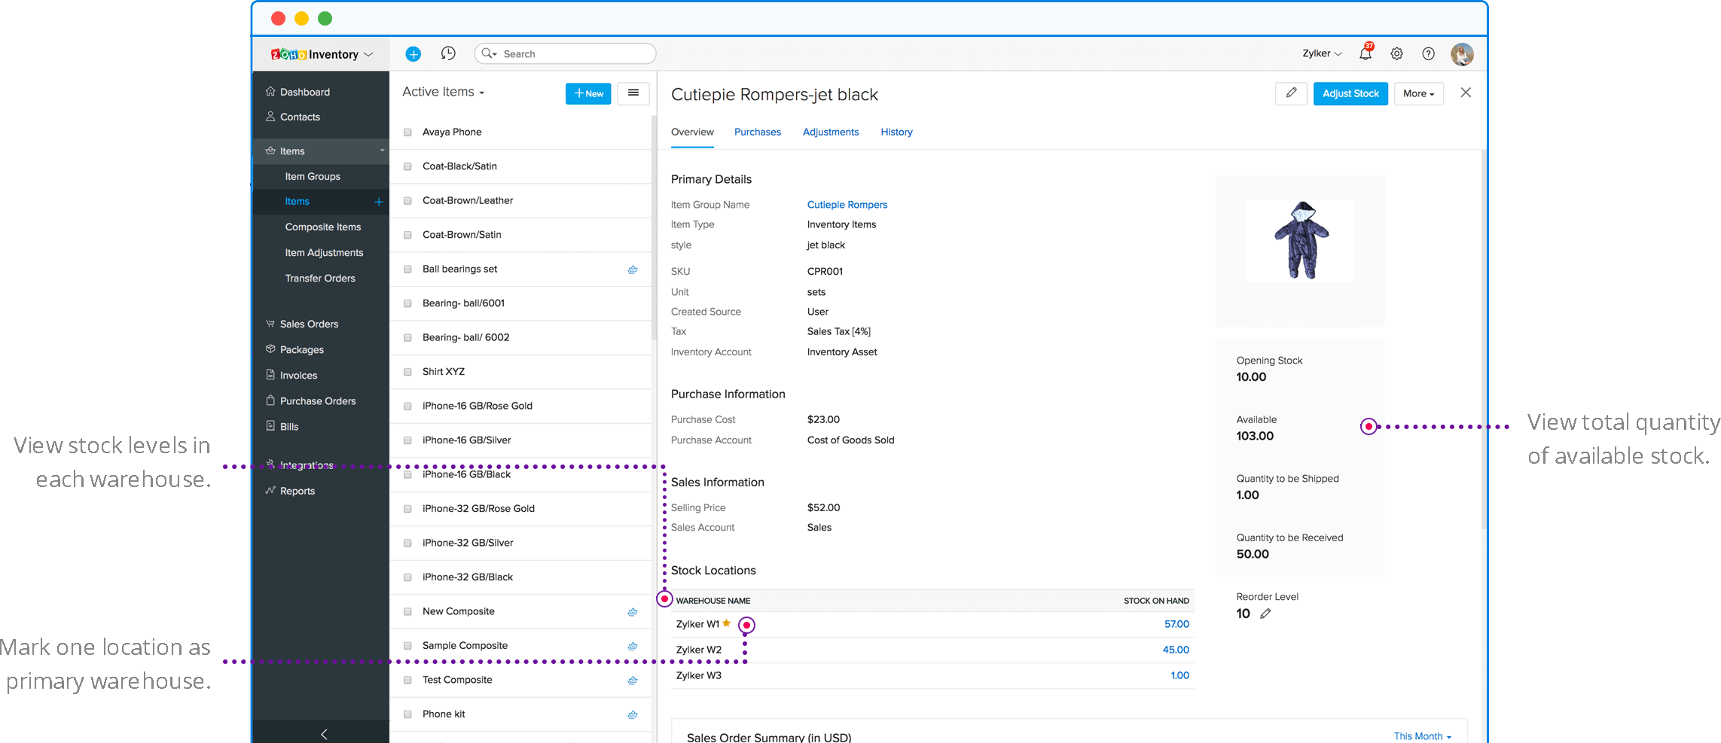The height and width of the screenshot is (743, 1721).
Task: Edit item details using the pencil icon
Action: tap(1291, 93)
